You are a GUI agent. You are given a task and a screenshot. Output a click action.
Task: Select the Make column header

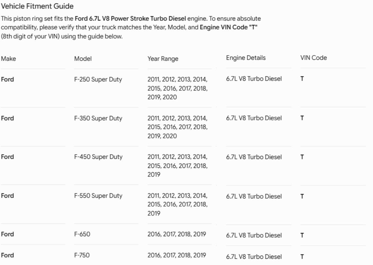(x=8, y=59)
